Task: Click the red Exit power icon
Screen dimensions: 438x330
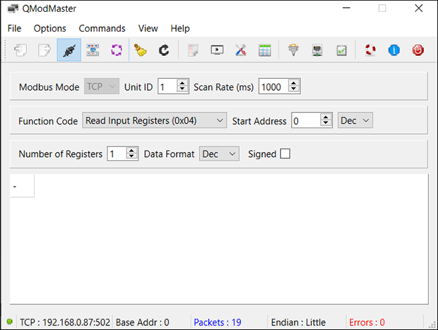Action: click(418, 51)
